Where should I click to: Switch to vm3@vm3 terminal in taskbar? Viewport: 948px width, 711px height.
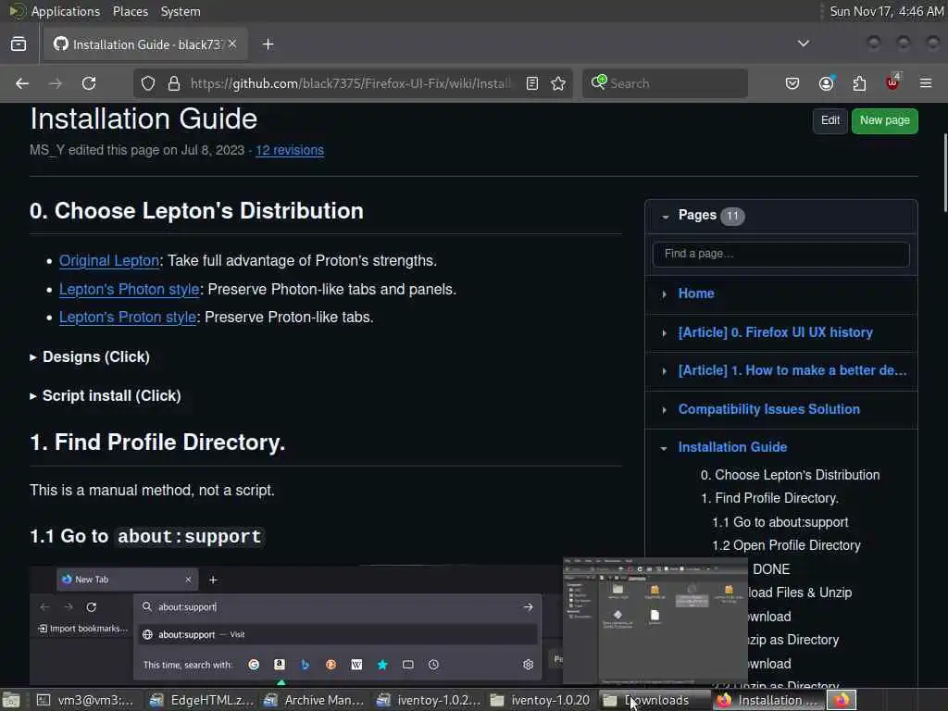tap(86, 700)
